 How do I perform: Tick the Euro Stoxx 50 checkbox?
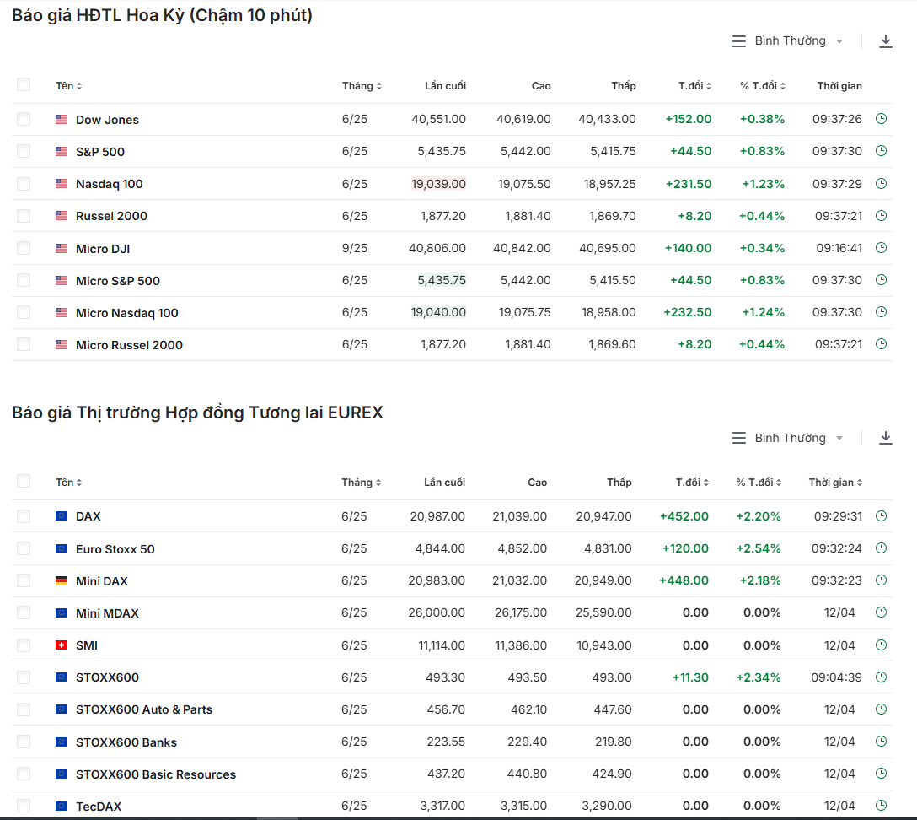[x=24, y=548]
